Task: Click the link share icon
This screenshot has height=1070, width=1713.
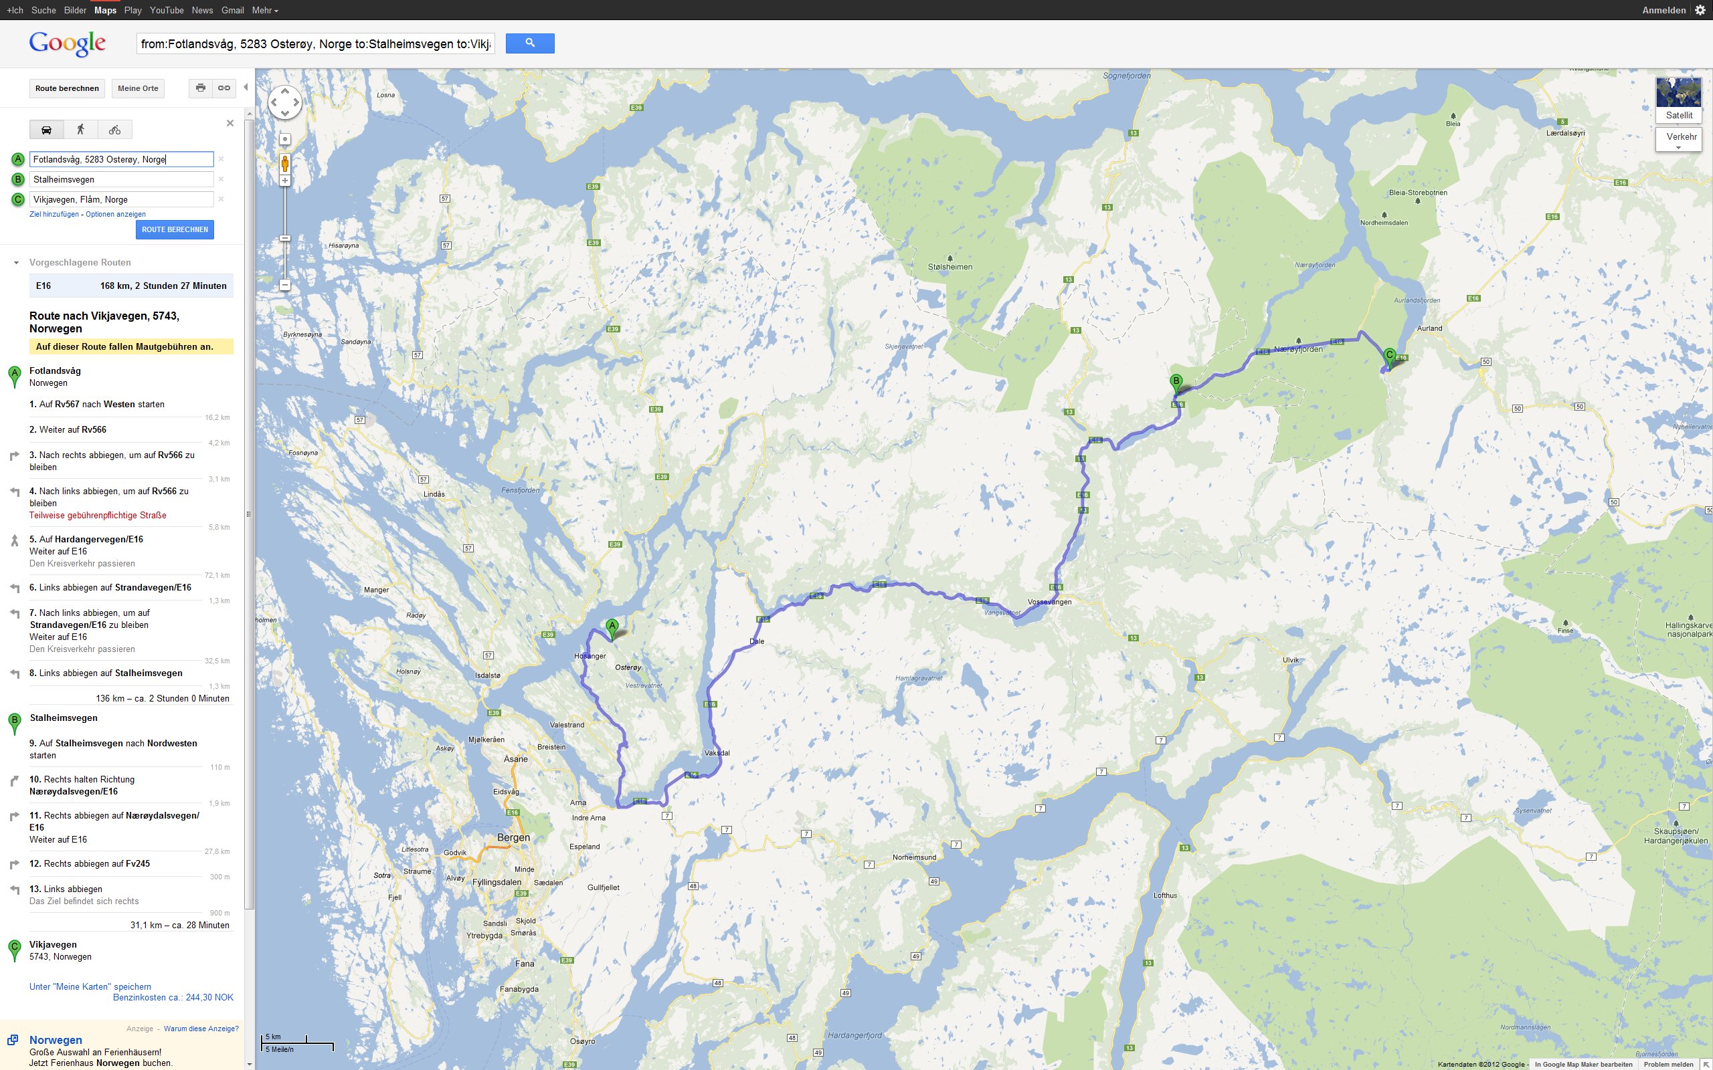Action: click(x=223, y=88)
